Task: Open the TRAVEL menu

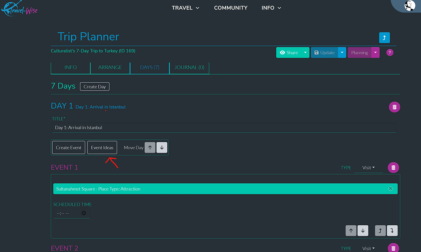Action: 185,8
